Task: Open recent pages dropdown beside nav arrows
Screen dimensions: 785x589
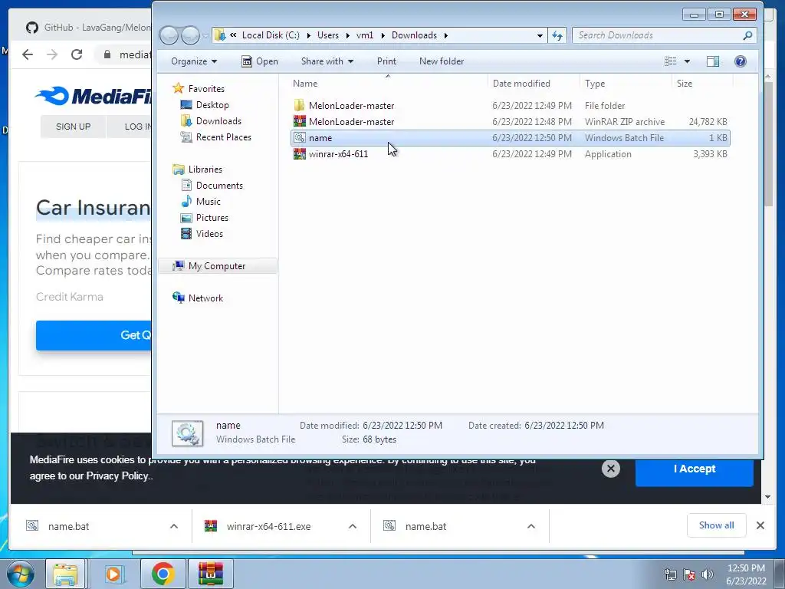Action: click(x=205, y=35)
